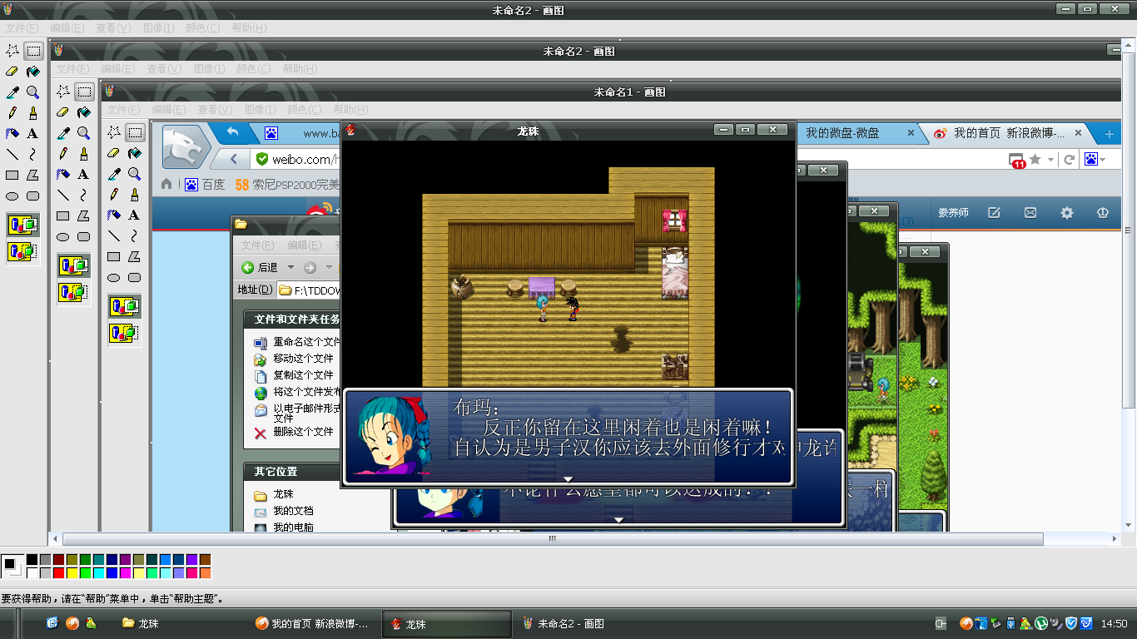
Task: Enable opaque selection option in outermost Paint toolbox
Action: 22,225
